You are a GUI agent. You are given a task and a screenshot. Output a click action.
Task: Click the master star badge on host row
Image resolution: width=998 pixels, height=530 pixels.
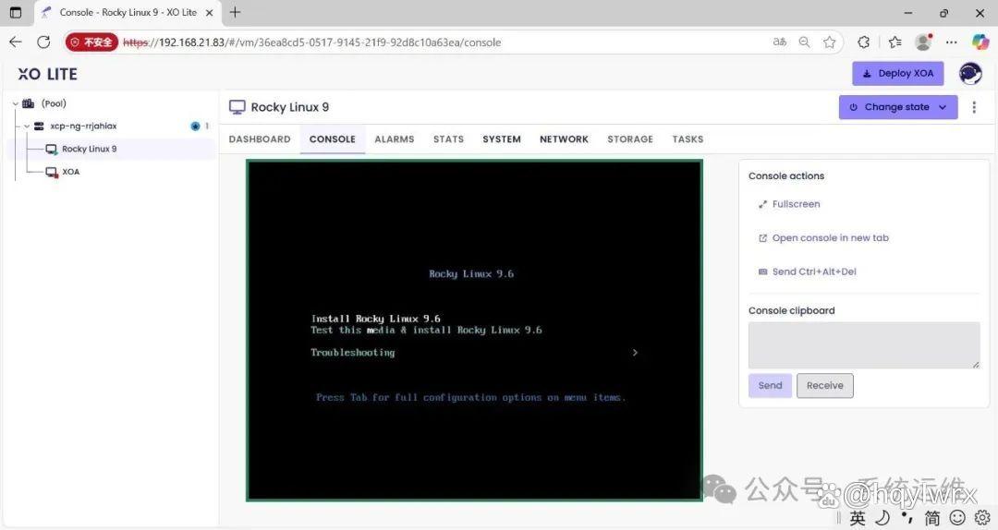[195, 126]
